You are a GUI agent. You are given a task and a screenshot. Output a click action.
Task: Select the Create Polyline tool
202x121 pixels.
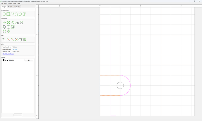pos(12,14)
